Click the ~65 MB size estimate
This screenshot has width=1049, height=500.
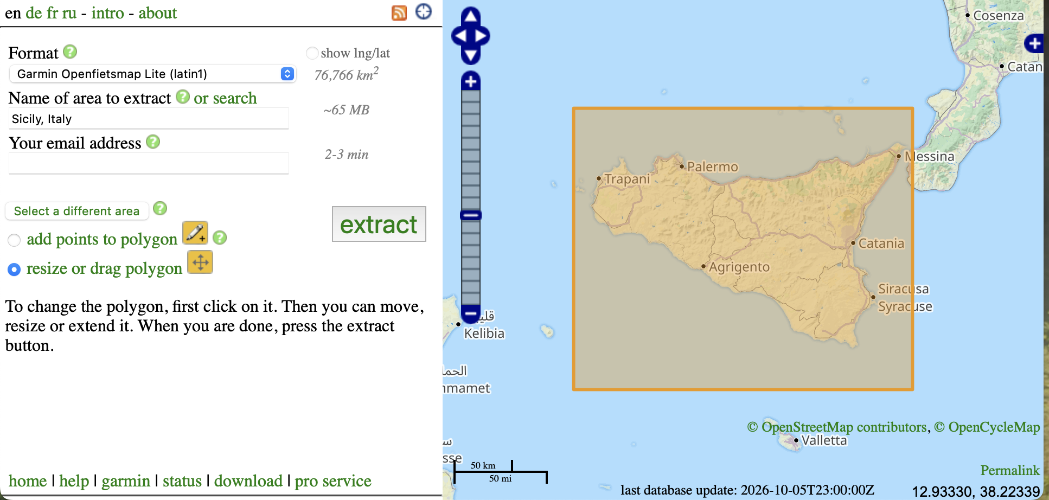(347, 110)
